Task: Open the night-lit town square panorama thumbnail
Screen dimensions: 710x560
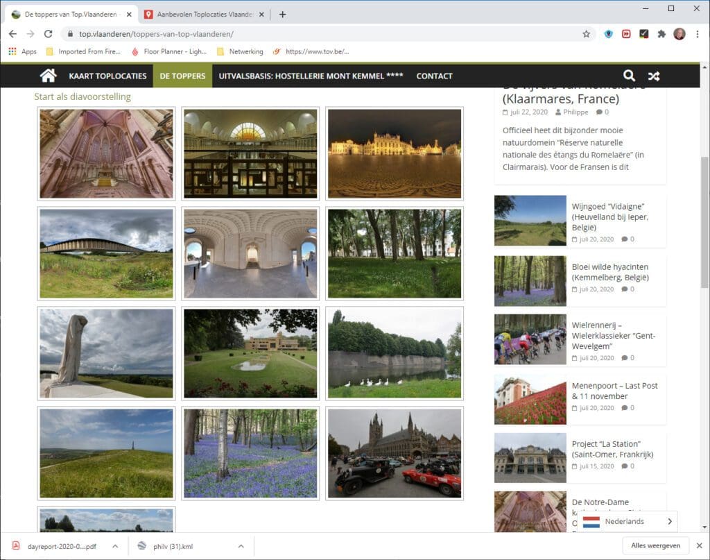Action: coord(395,153)
